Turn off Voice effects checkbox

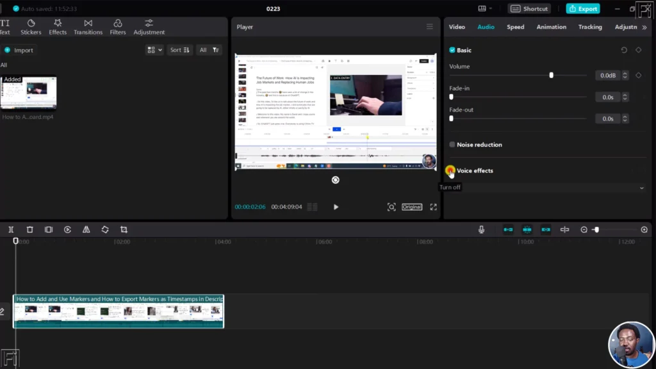click(x=450, y=170)
